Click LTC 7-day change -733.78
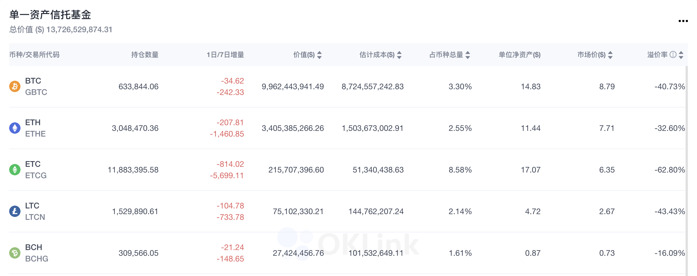Screen dimensions: 697x276 pos(230,217)
